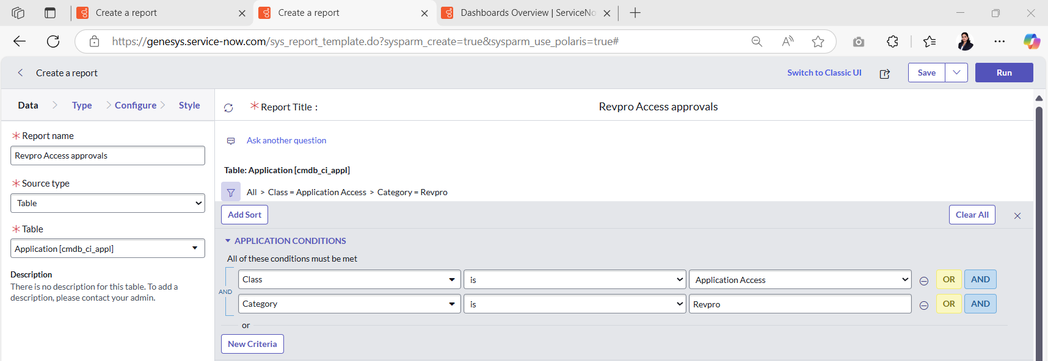The height and width of the screenshot is (361, 1048).
Task: Click the New Criteria button
Action: point(252,344)
